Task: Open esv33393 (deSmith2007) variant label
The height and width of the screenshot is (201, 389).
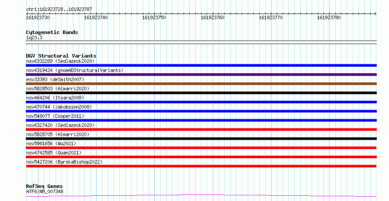Action: 55,79
